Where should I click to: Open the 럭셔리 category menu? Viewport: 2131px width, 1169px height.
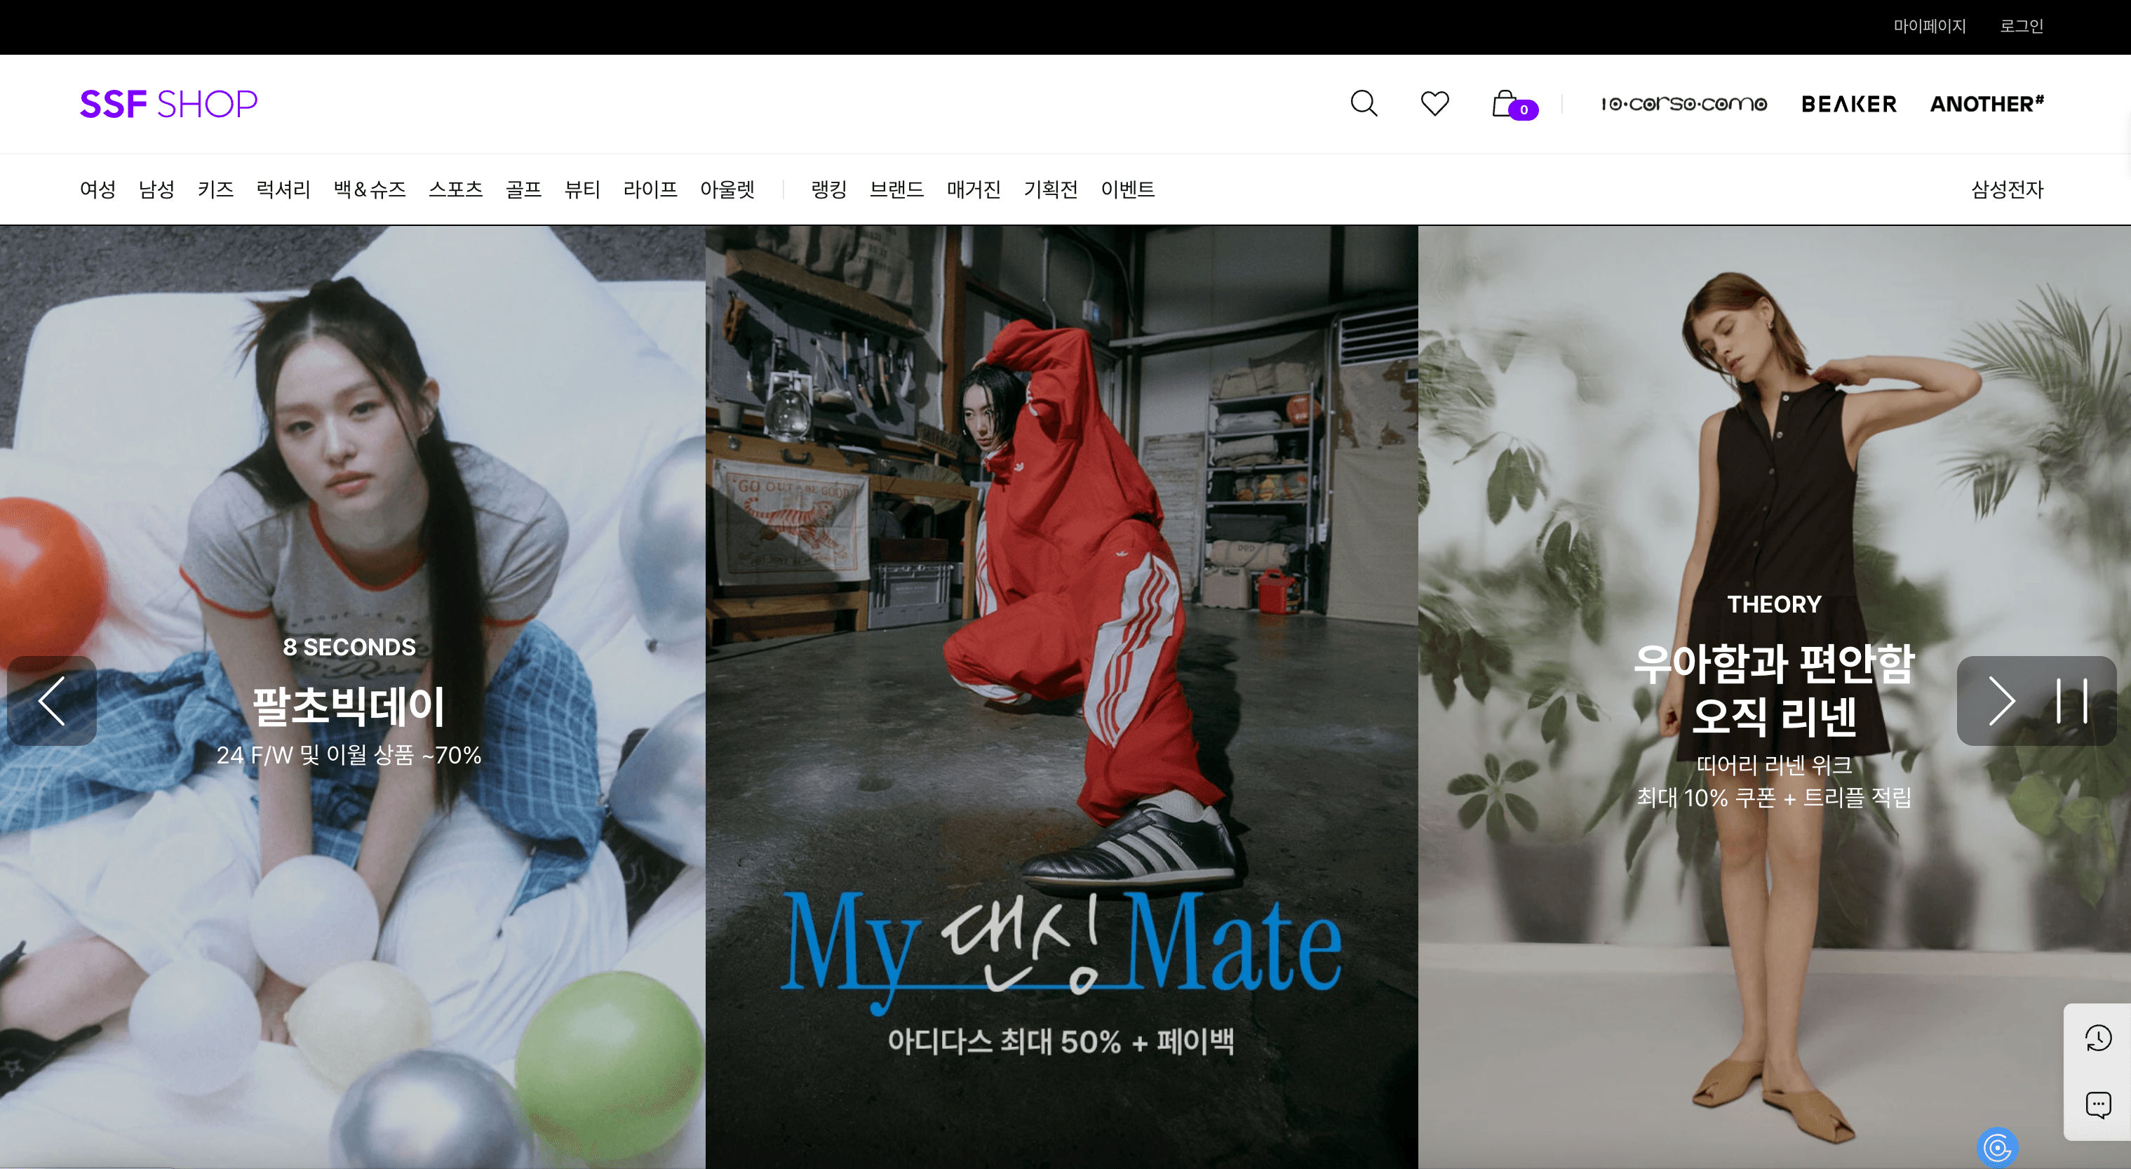click(x=283, y=189)
